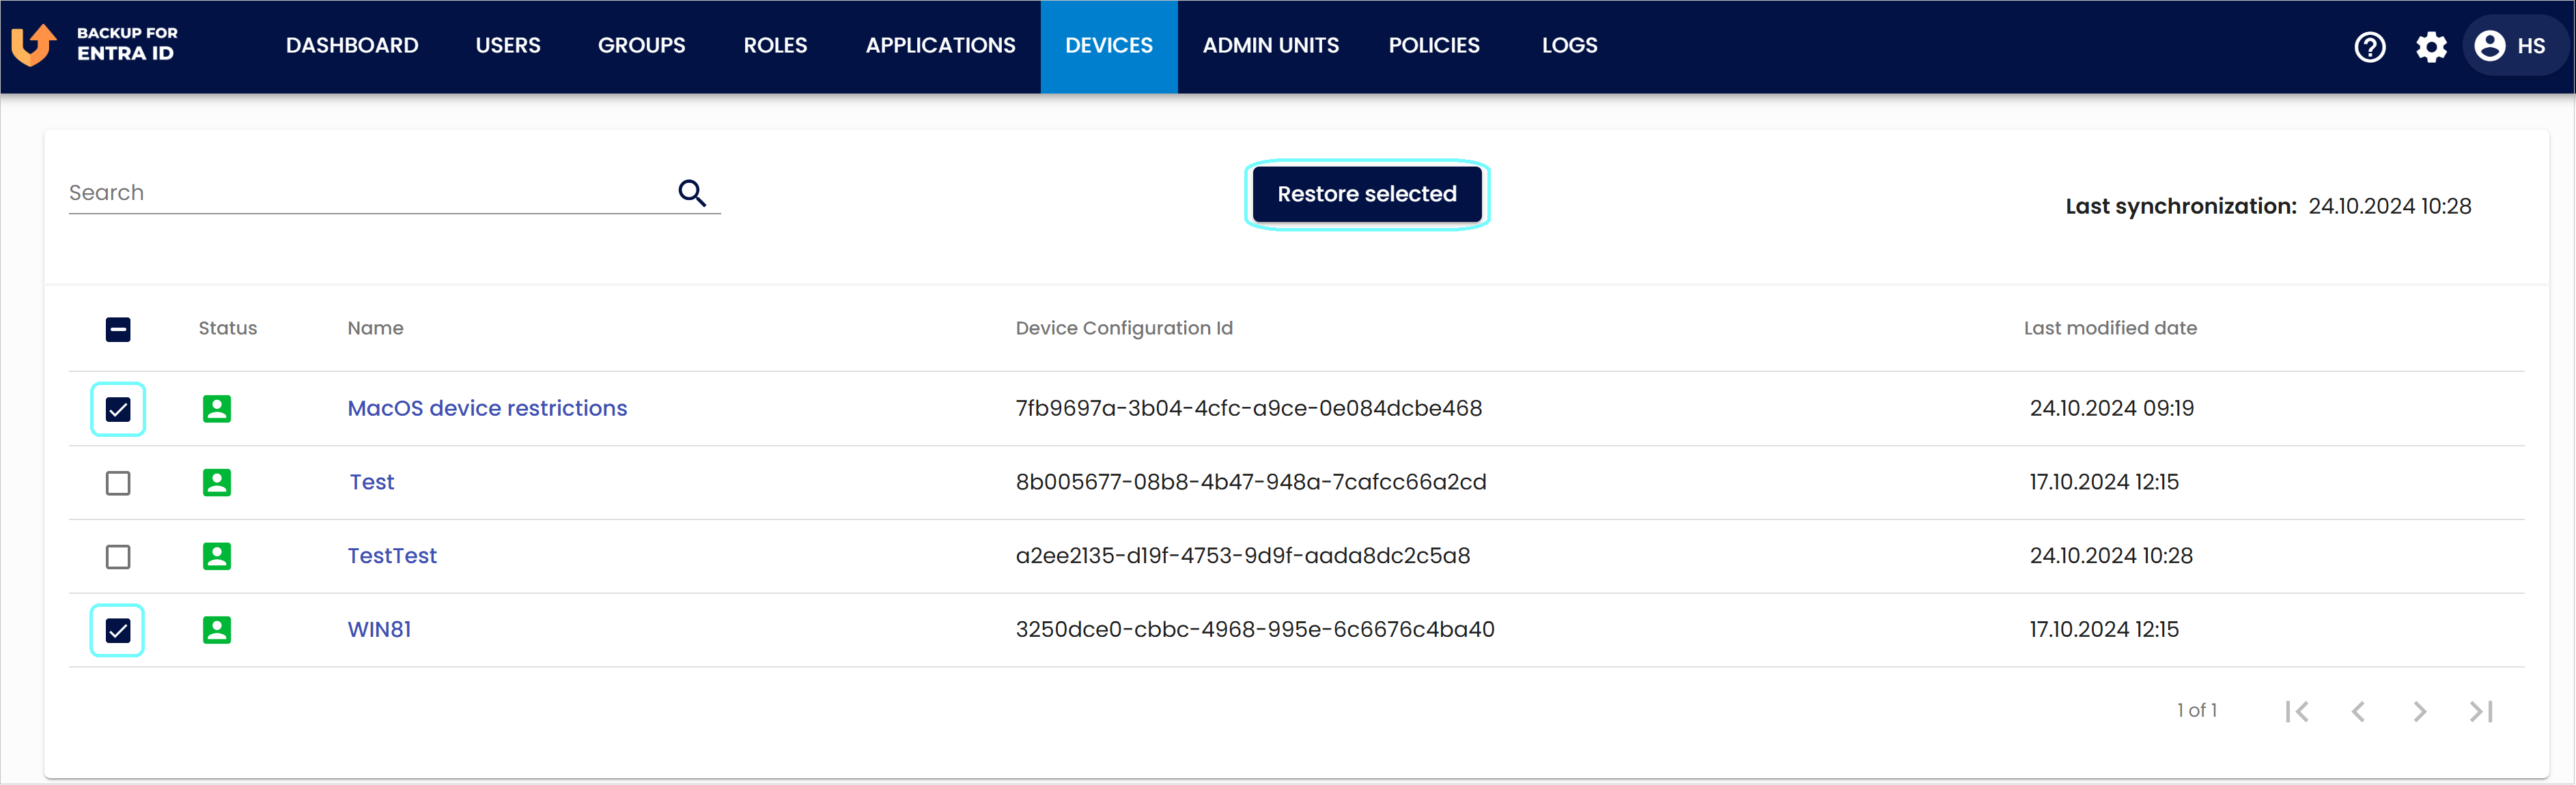This screenshot has height=785, width=2576.
Task: Click ID 7fb9697a-3b04-4cfc-a9ce-0e084dcbe468
Action: (1249, 408)
